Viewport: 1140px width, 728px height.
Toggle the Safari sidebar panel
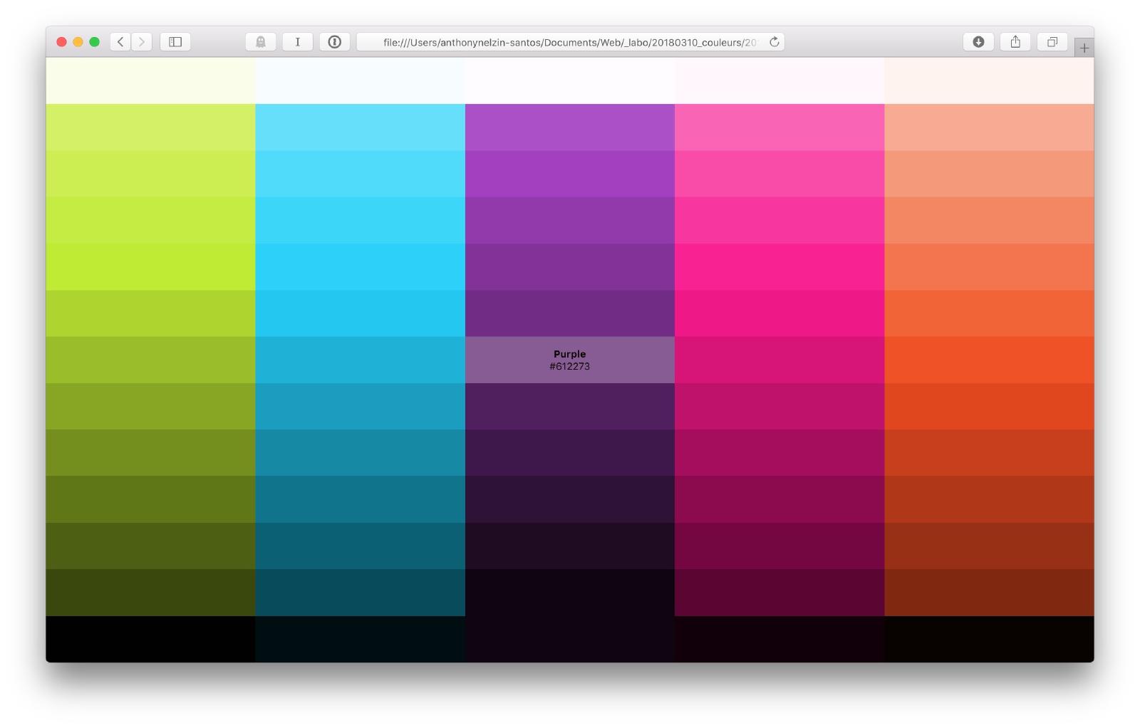(175, 42)
